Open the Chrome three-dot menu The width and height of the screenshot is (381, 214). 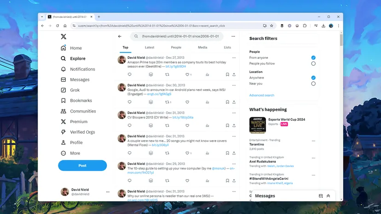point(339,26)
